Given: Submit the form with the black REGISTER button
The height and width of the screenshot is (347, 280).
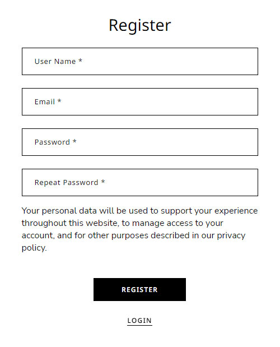Looking at the screenshot, I should coord(139,289).
